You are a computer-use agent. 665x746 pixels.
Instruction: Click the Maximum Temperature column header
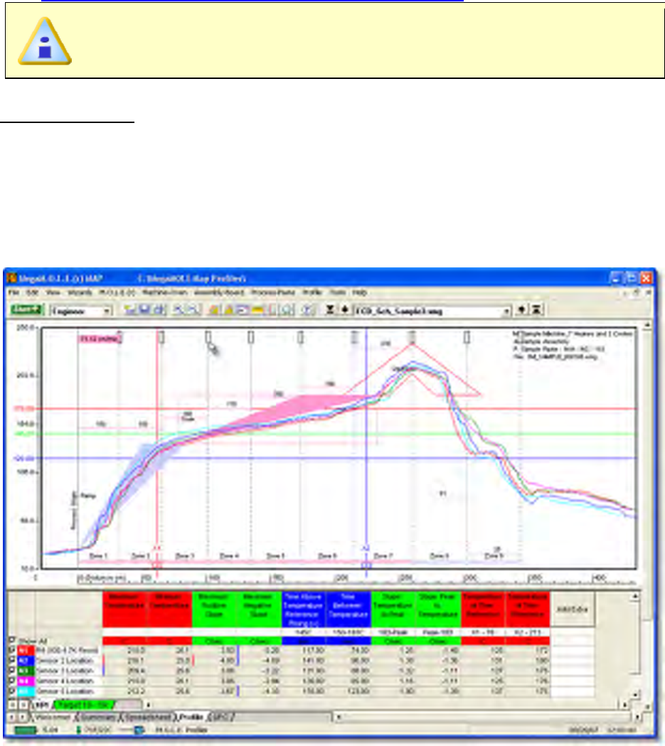(x=124, y=609)
